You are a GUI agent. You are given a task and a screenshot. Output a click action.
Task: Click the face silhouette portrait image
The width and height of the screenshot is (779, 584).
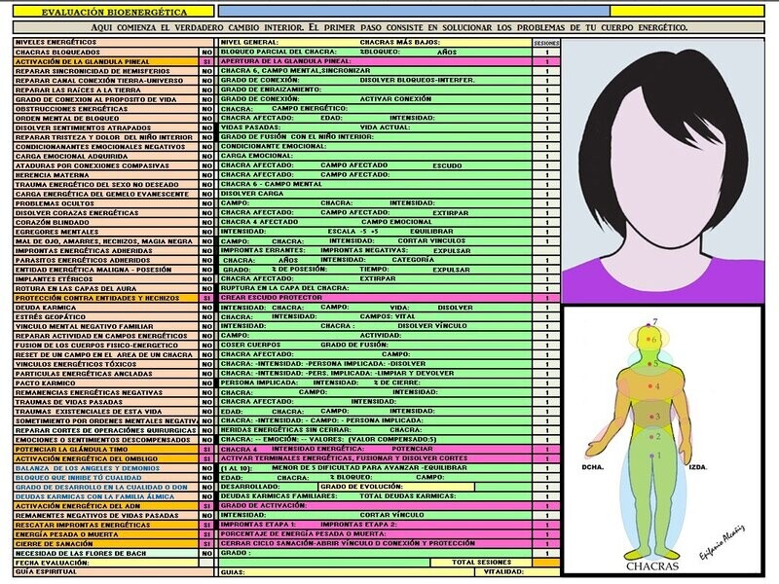[667, 175]
